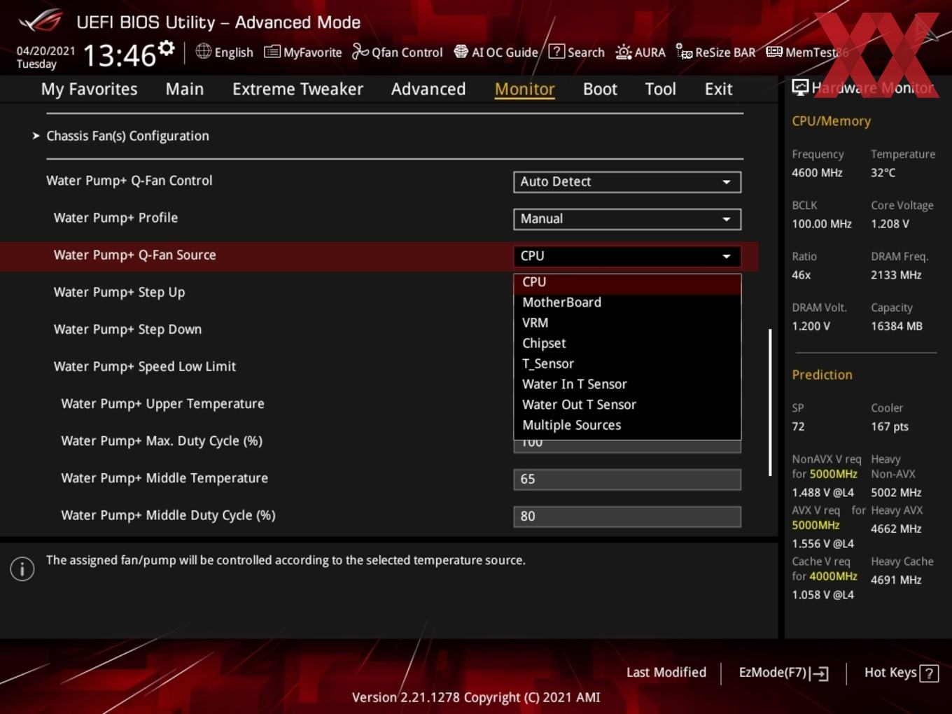Click the 4600 MHz frequency value
952x714 pixels.
[x=817, y=172]
